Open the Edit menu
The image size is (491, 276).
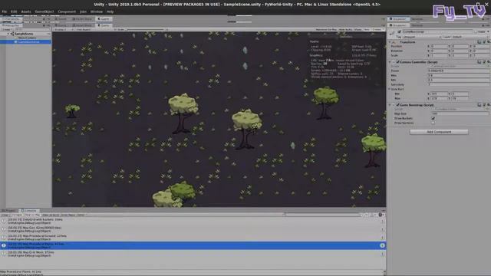coord(14,11)
